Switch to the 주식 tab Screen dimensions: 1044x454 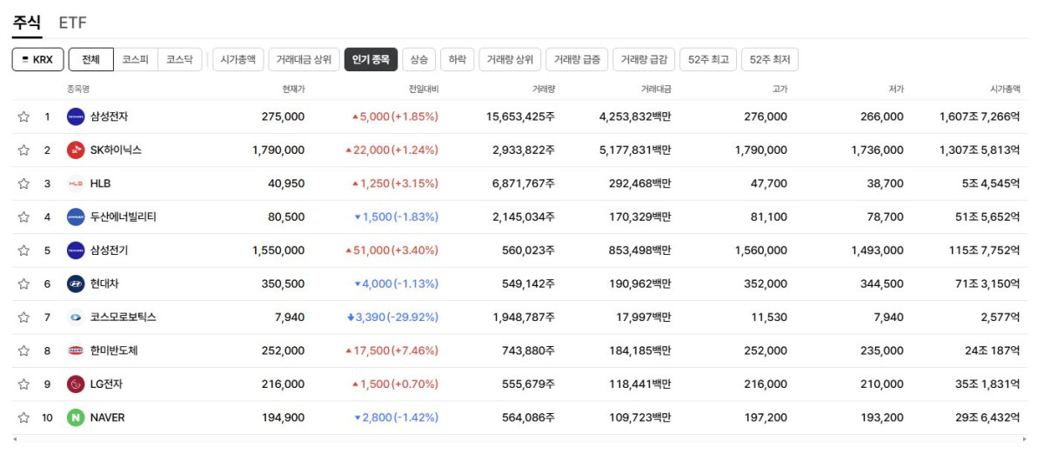click(x=27, y=23)
